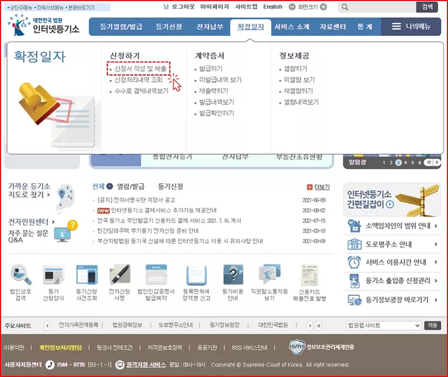Pause the 알림창 banner rotation

[x=429, y=162]
